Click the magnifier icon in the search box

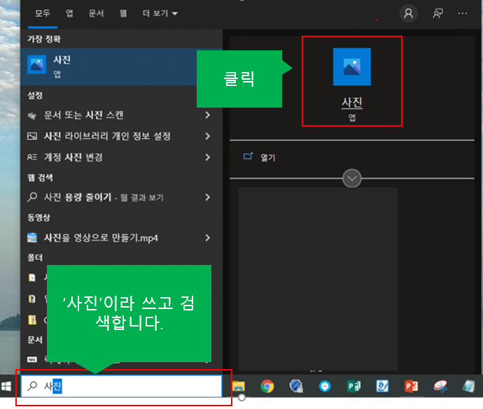pos(32,386)
